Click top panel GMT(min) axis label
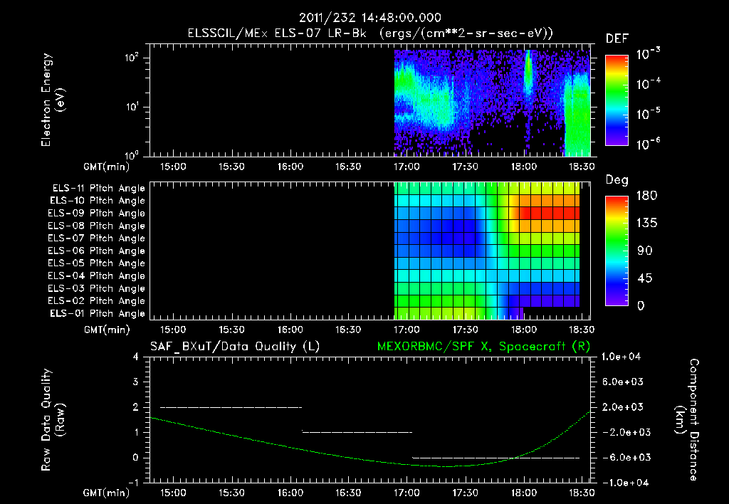Image resolution: width=729 pixels, height=504 pixels. (107, 167)
